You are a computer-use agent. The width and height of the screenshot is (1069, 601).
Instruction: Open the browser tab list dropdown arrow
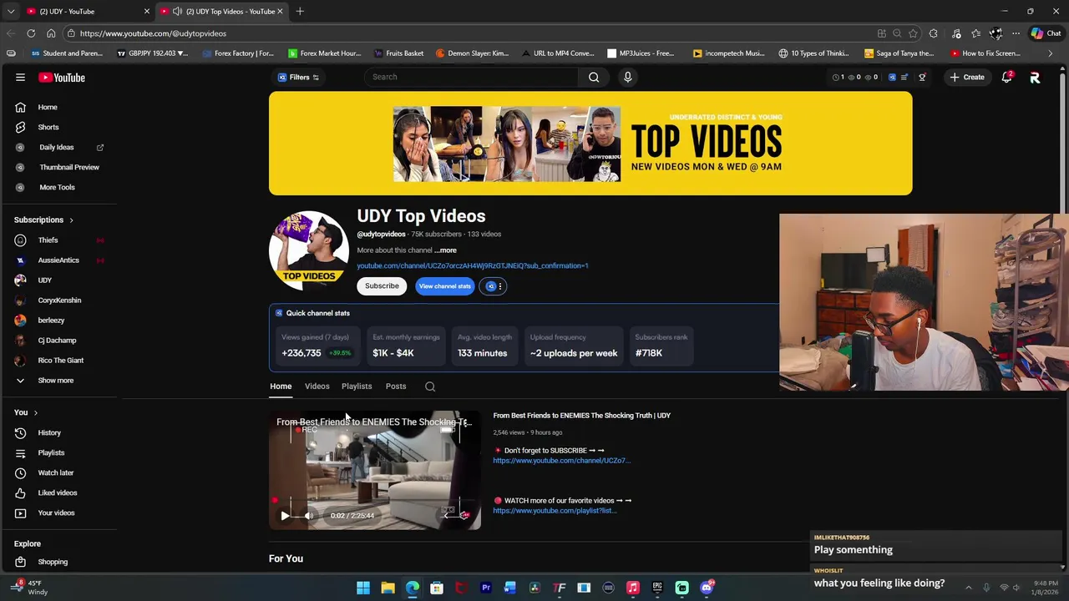point(10,11)
